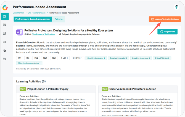Open the user avatar profile menu
The height and width of the screenshot is (117, 185).
pos(176,7)
